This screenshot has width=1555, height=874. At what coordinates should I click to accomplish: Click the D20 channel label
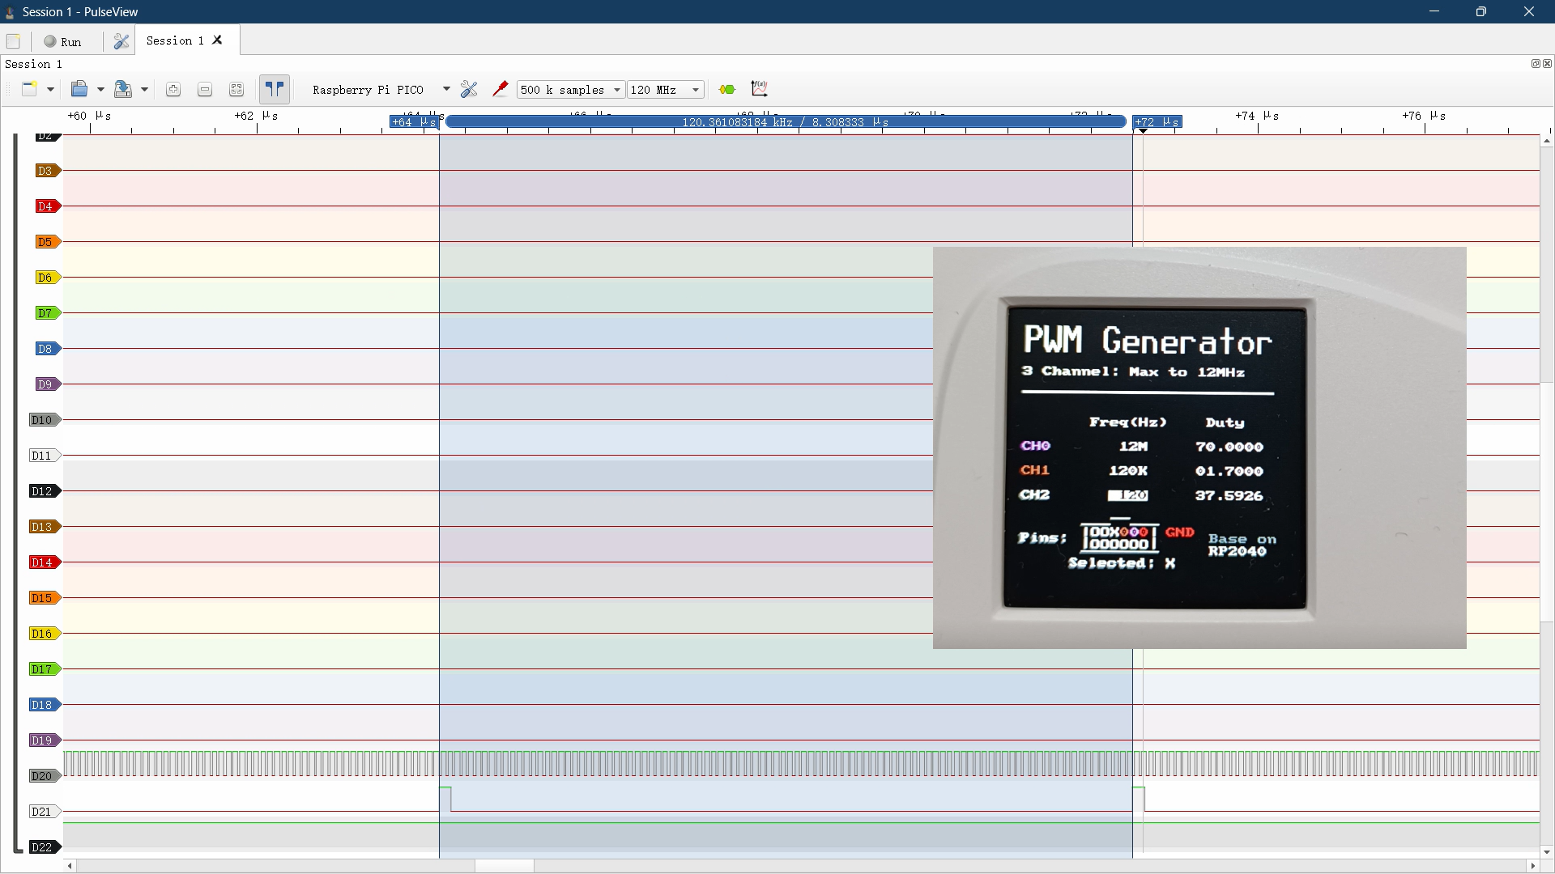[41, 776]
